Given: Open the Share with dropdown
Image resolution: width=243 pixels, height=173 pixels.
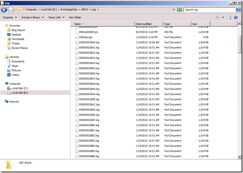Looking at the screenshot, I should tap(56, 17).
